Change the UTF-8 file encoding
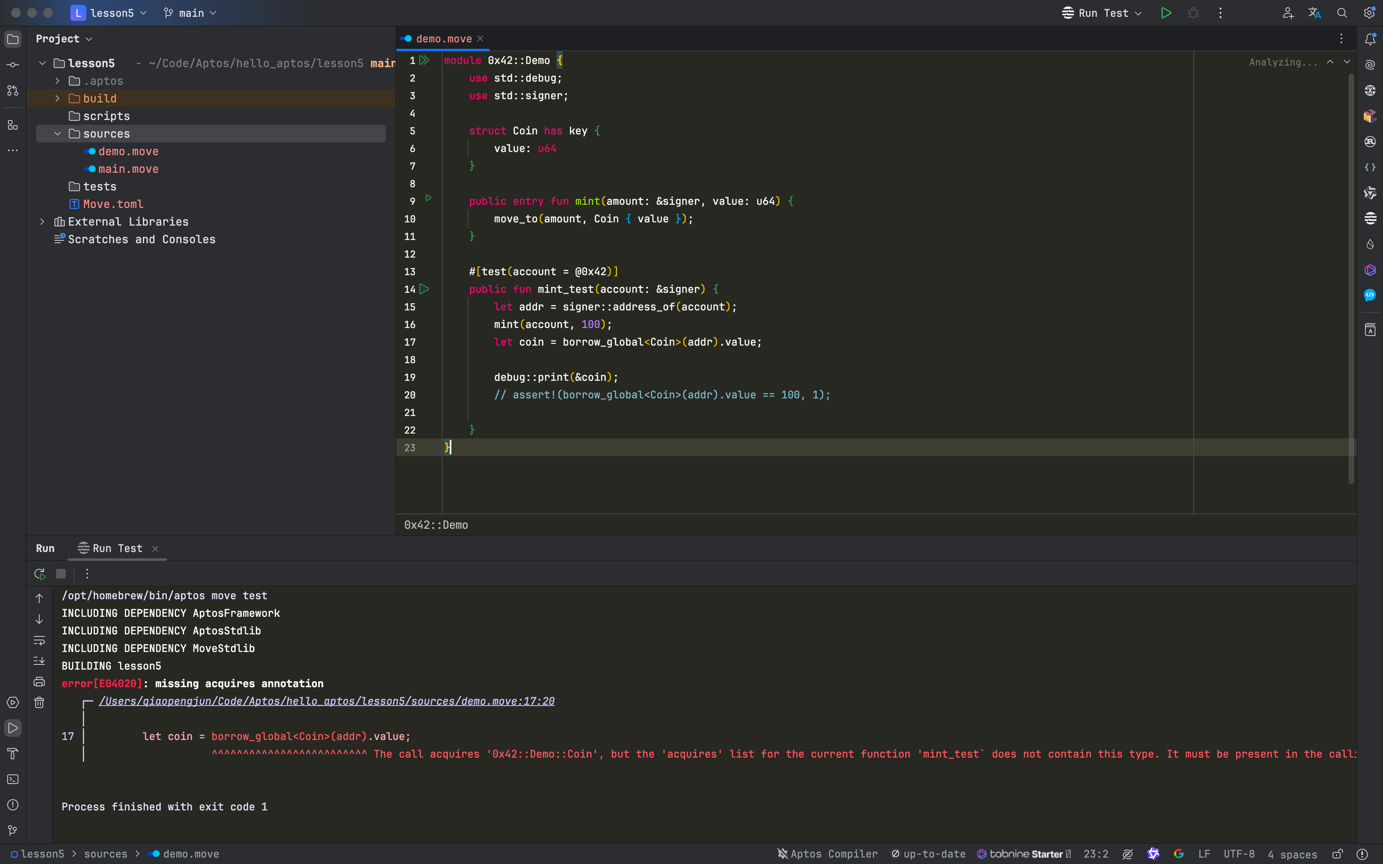The image size is (1383, 864). coord(1239,854)
